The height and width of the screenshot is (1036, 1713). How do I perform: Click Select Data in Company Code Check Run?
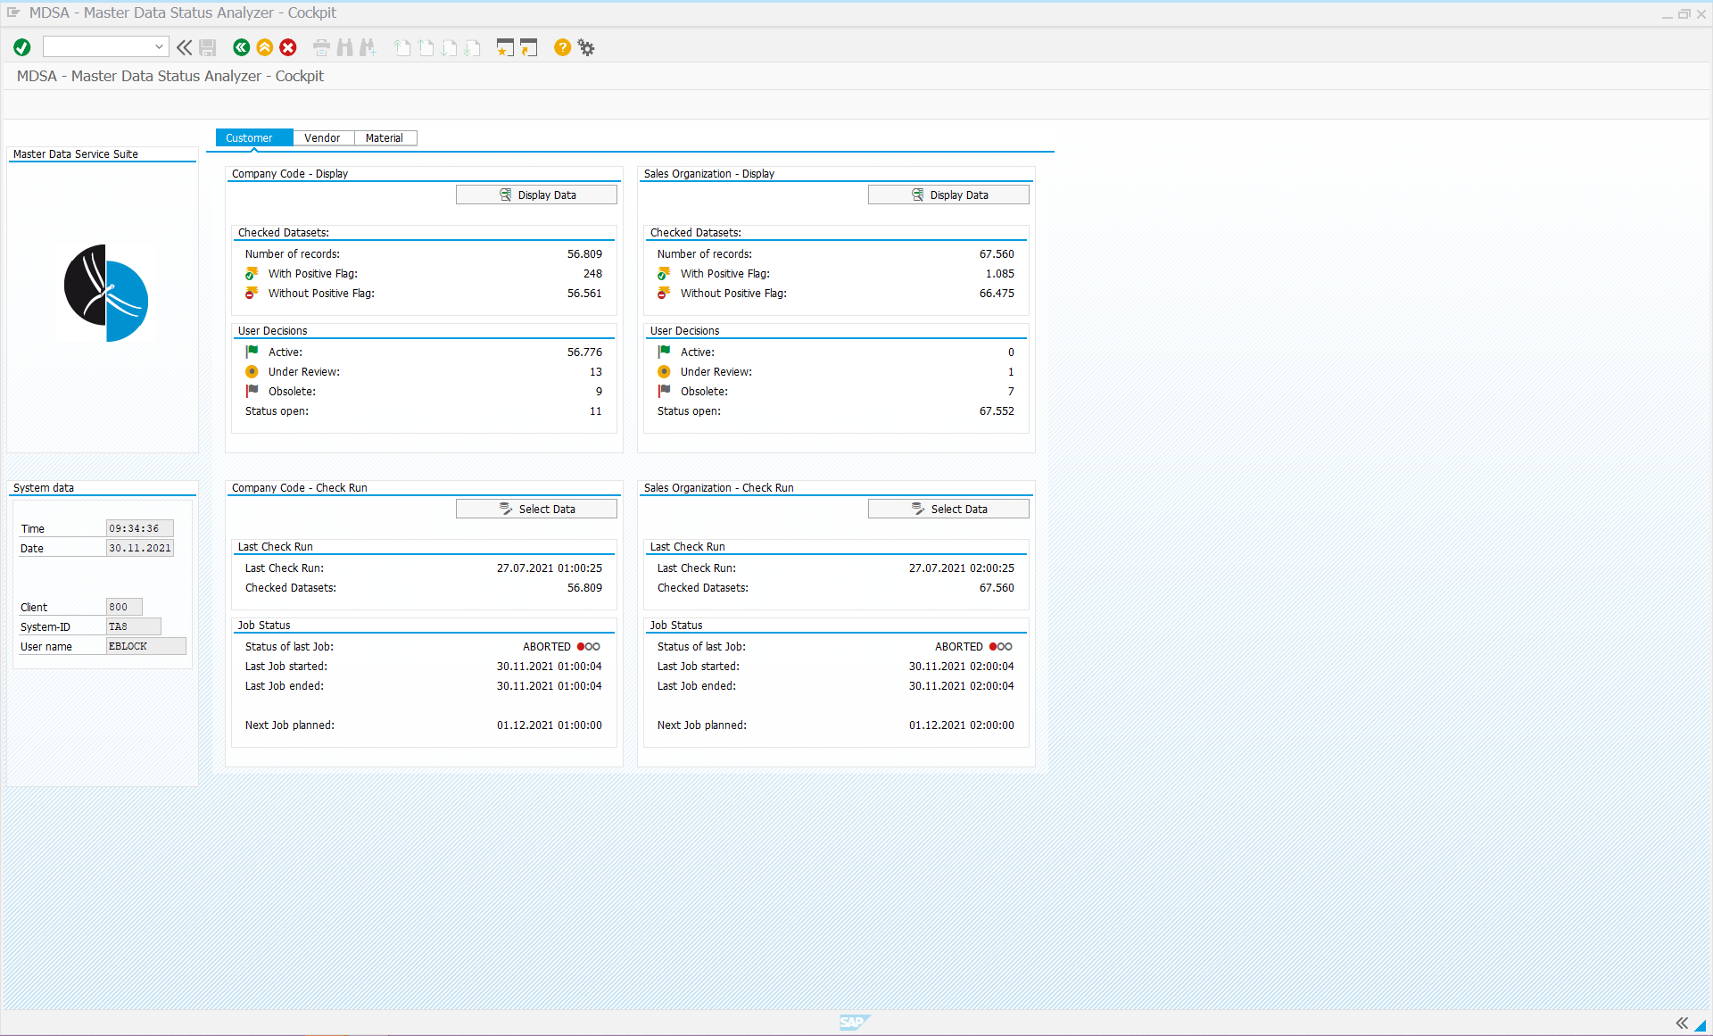point(536,509)
